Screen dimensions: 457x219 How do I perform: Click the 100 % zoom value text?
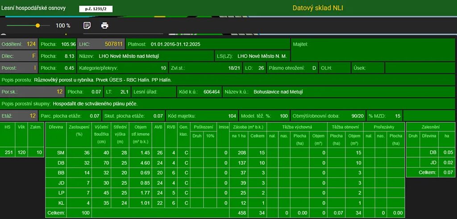coord(63,25)
